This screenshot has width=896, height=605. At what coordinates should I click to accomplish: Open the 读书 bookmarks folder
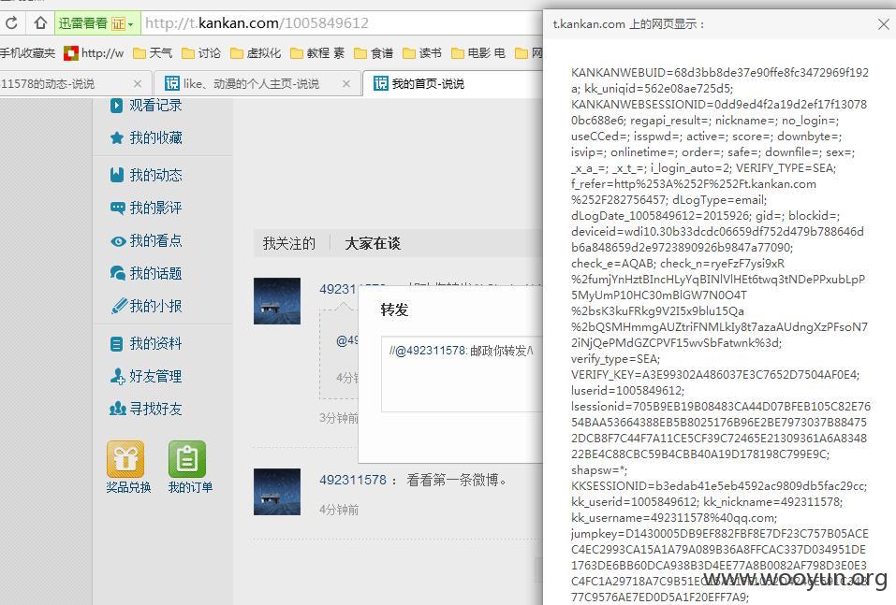[x=422, y=53]
